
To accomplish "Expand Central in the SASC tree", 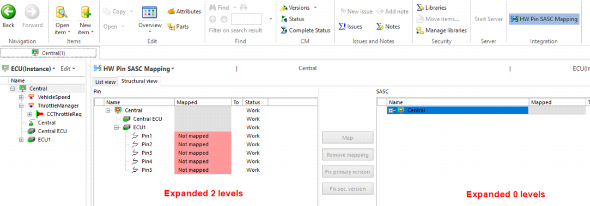I will 390,111.
